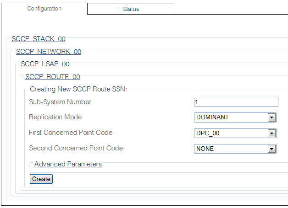Focus the Sub-System Number input field
The width and height of the screenshot is (288, 208).
pyautogui.click(x=236, y=102)
